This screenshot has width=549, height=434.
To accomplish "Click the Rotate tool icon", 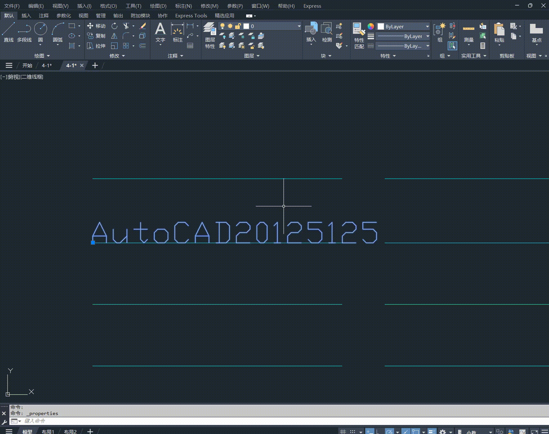I will point(114,26).
